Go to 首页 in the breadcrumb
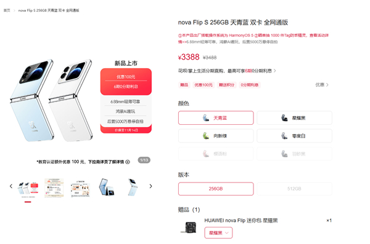The height and width of the screenshot is (244, 370). [7, 10]
